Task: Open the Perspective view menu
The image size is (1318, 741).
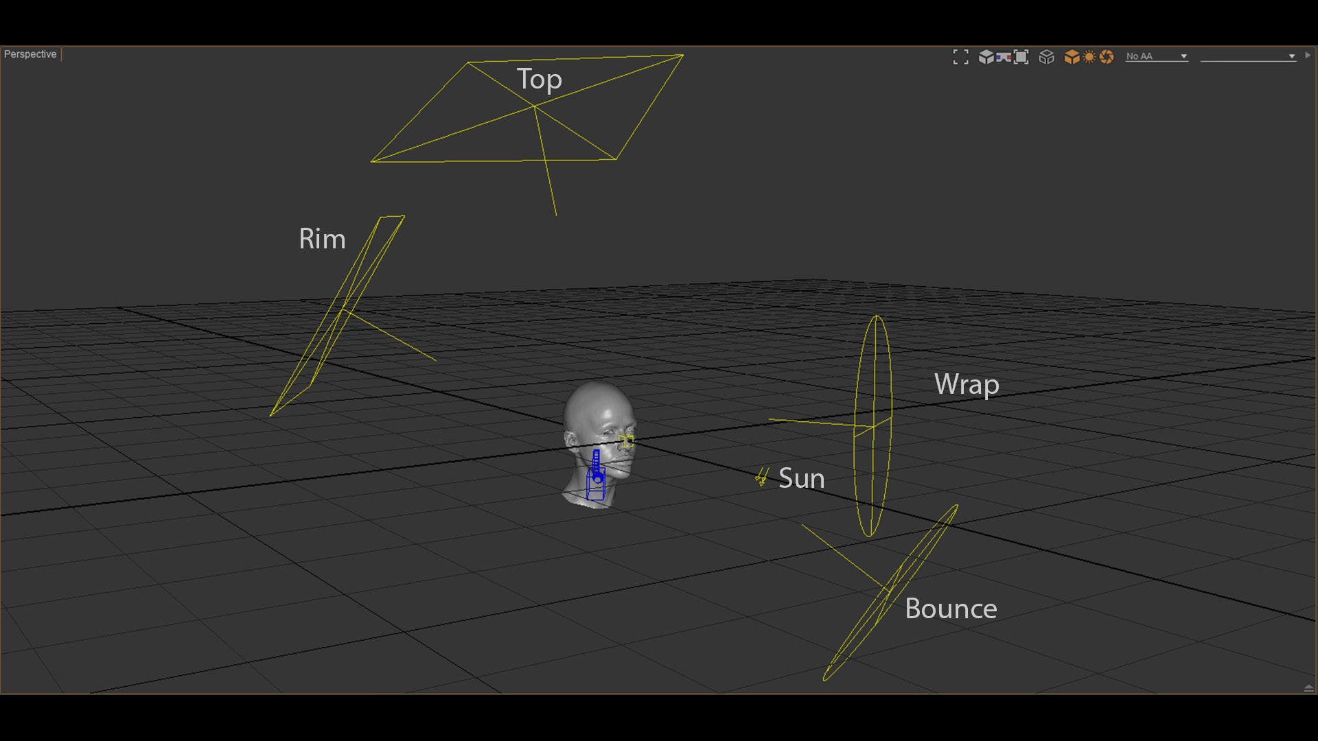Action: pyautogui.click(x=30, y=54)
